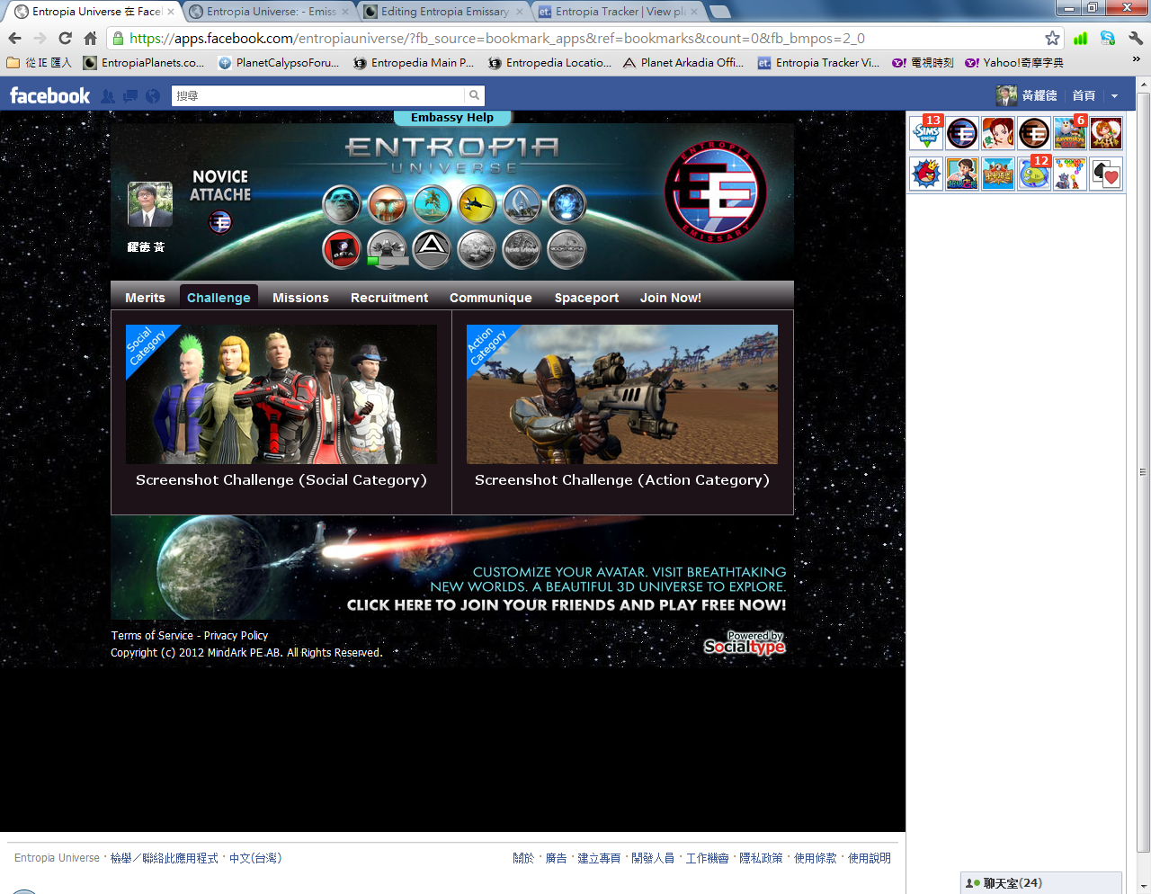This screenshot has width=1151, height=894.
Task: Select the yellow spaceship badge
Action: [477, 205]
